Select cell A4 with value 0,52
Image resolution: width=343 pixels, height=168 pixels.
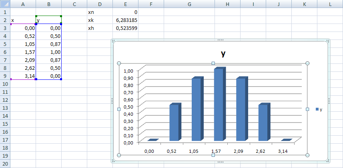(x=23, y=36)
